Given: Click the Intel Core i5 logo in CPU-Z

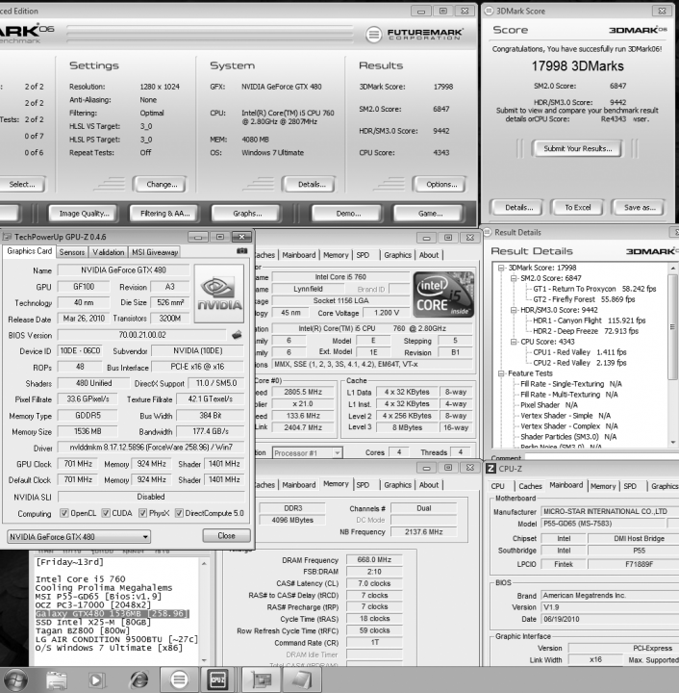Looking at the screenshot, I should pos(443,295).
